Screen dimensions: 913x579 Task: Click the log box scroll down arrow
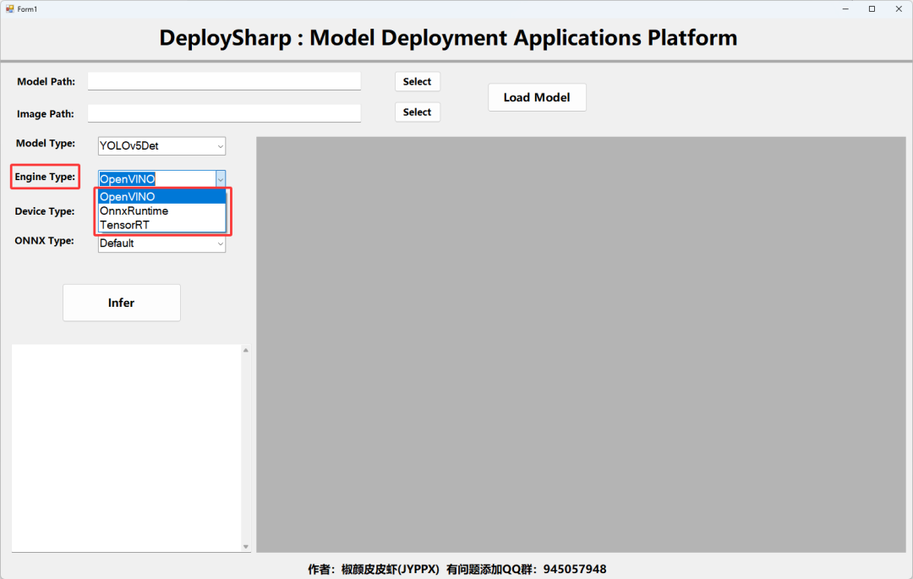pyautogui.click(x=246, y=546)
